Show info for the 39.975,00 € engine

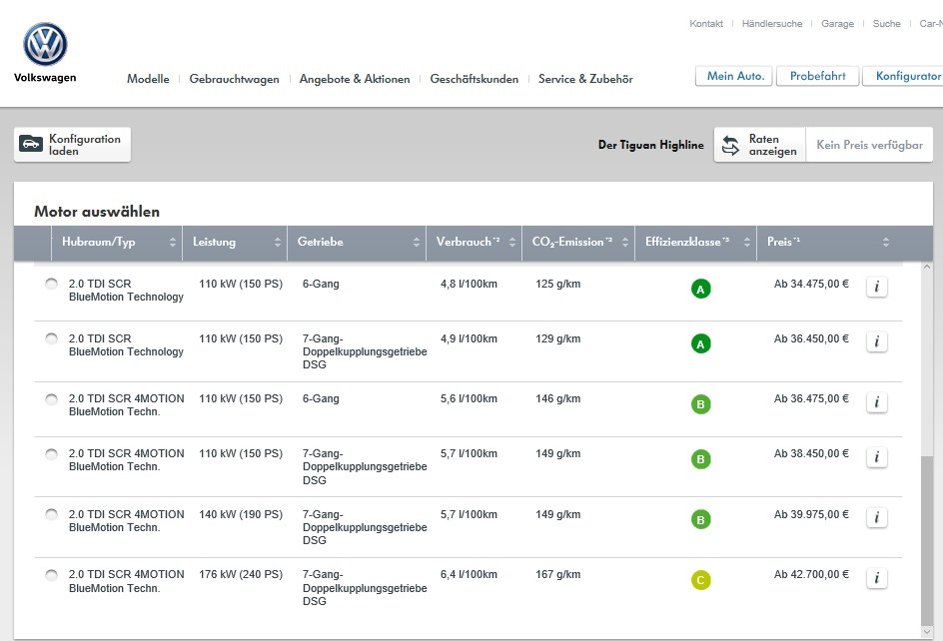tap(876, 517)
